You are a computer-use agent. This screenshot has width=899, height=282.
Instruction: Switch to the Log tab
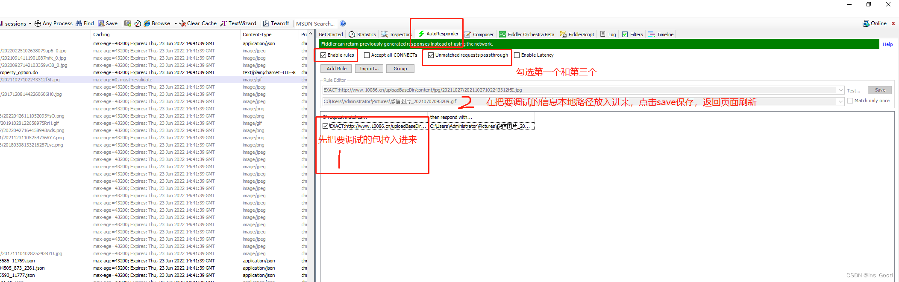608,35
